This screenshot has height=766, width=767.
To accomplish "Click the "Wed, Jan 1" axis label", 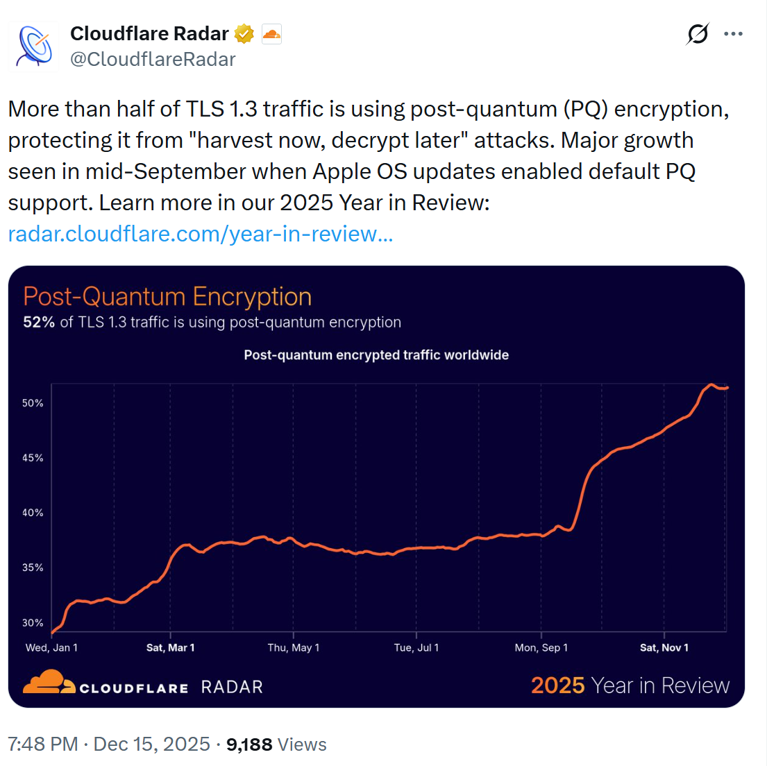I will coord(51,648).
